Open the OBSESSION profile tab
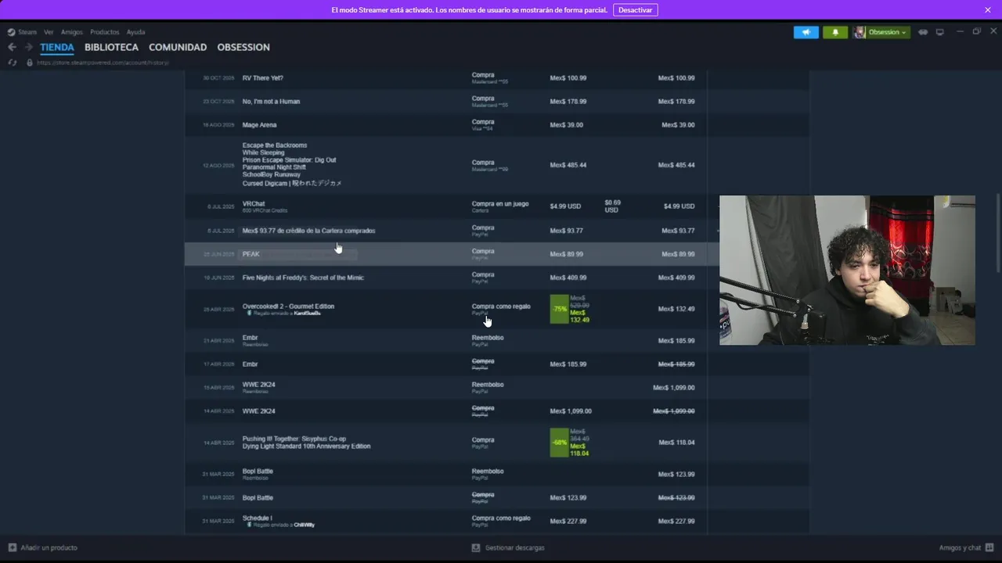 click(x=243, y=47)
